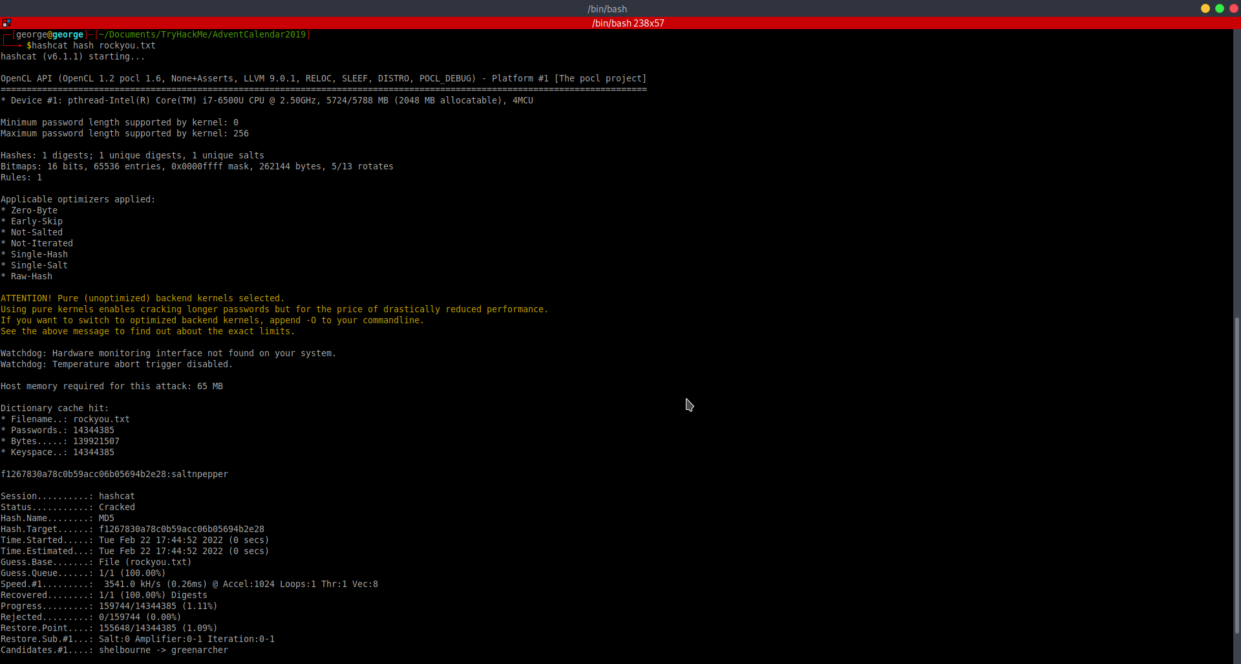Click the red '/bin/bash 238x57' terminal title strip
The image size is (1241, 664).
click(628, 23)
